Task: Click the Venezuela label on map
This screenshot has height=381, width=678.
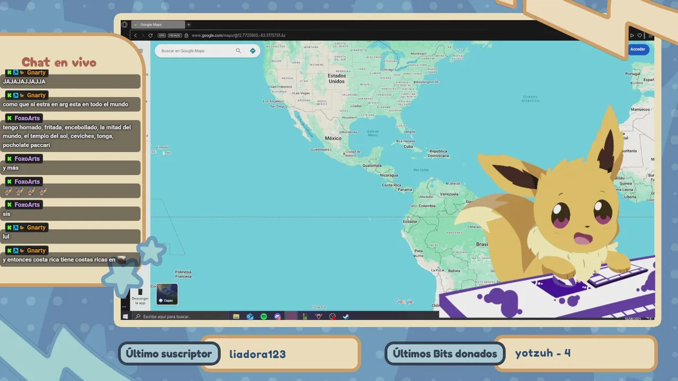Action: (x=449, y=194)
